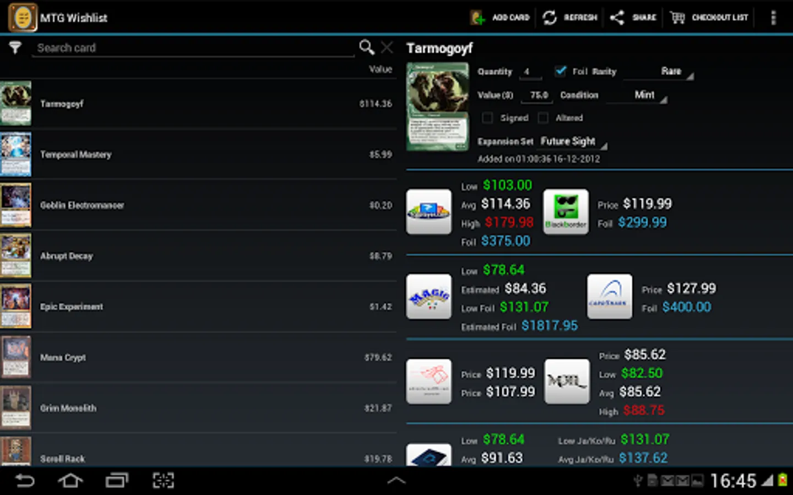Select Temporal Mastery in the list
This screenshot has height=495, width=793.
pos(198,155)
